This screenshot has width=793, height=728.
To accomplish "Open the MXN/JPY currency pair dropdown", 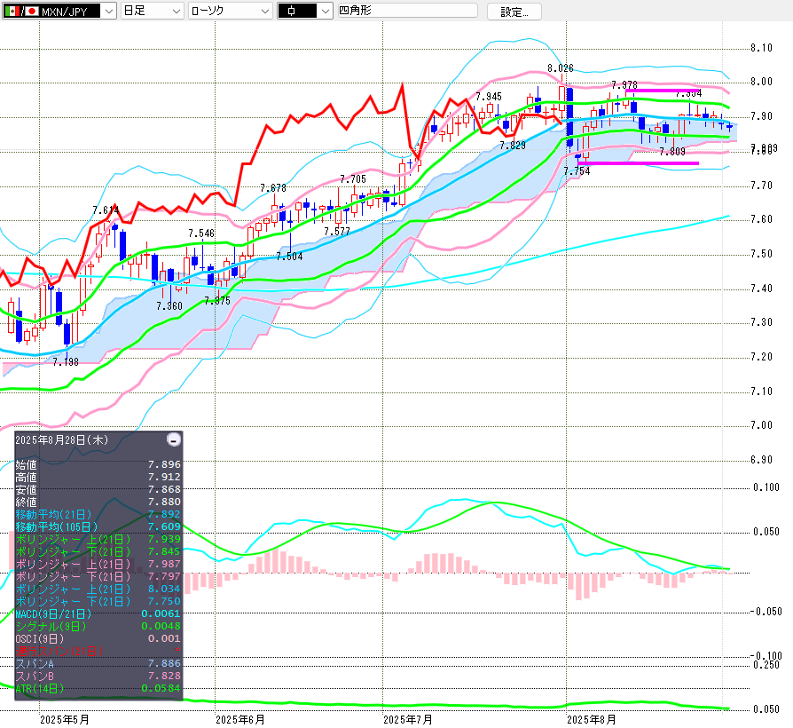I will pyautogui.click(x=59, y=11).
